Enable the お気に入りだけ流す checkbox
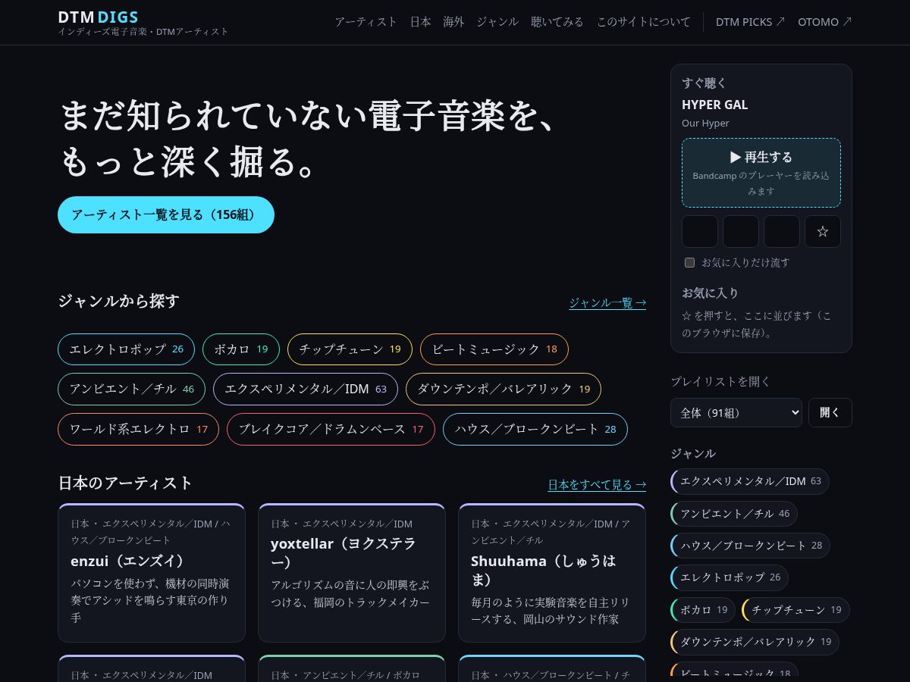 (689, 262)
